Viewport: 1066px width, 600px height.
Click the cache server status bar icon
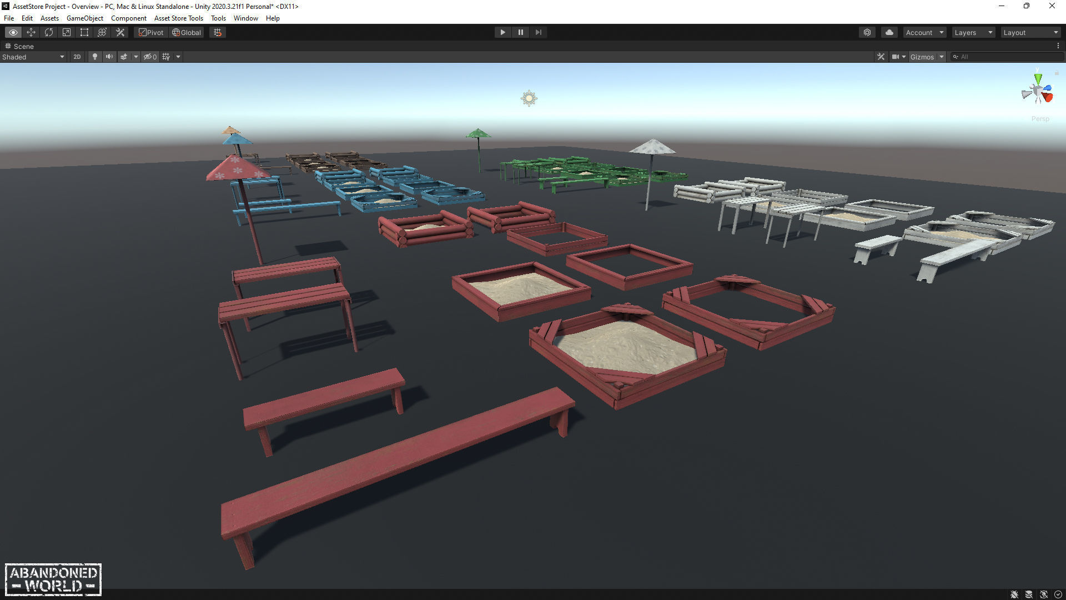pyautogui.click(x=1029, y=594)
